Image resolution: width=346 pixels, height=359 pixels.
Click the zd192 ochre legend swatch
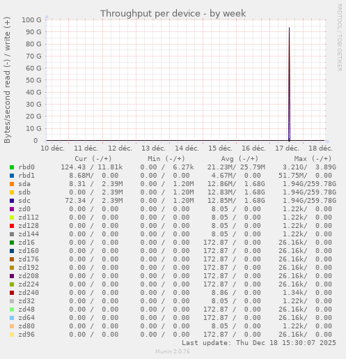12,268
